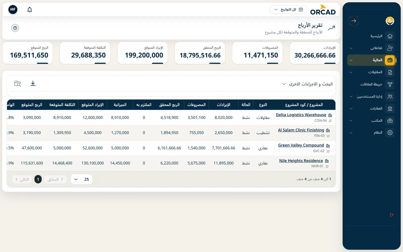The height and width of the screenshot is (252, 403).
Task: Expand the النظام menu chevron
Action: [x=351, y=133]
